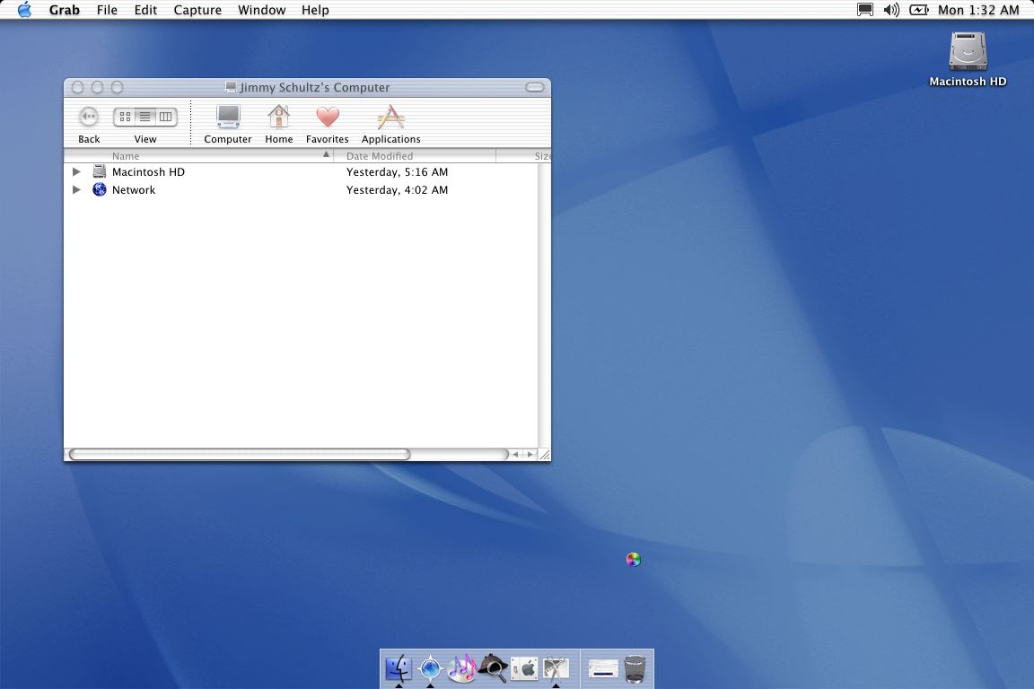Launch iTunes from the Dock

pyautogui.click(x=462, y=668)
